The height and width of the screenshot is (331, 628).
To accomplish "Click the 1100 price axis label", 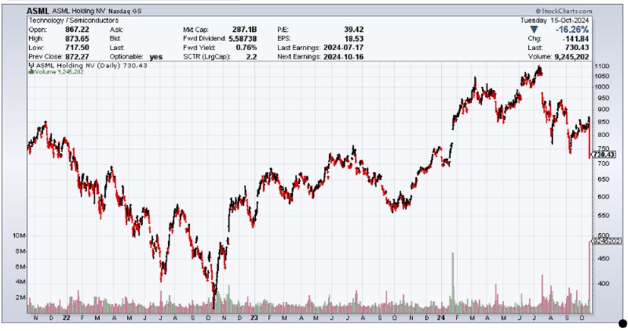I will coord(602,66).
